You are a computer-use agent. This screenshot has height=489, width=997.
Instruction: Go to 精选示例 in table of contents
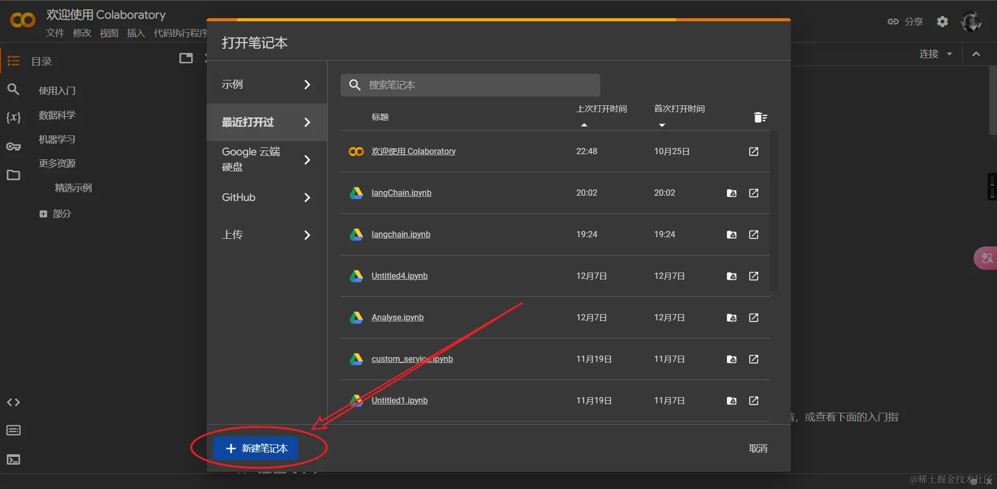[x=73, y=188]
